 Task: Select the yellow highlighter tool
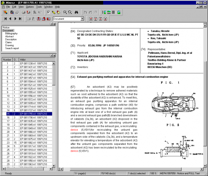pos(53,12)
